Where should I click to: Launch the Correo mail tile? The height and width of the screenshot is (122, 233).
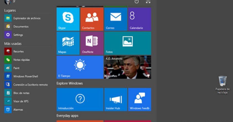116,19
